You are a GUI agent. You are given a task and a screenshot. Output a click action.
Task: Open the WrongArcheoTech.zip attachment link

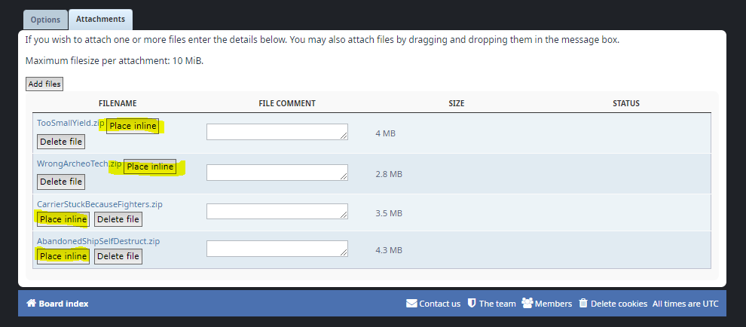pos(79,163)
